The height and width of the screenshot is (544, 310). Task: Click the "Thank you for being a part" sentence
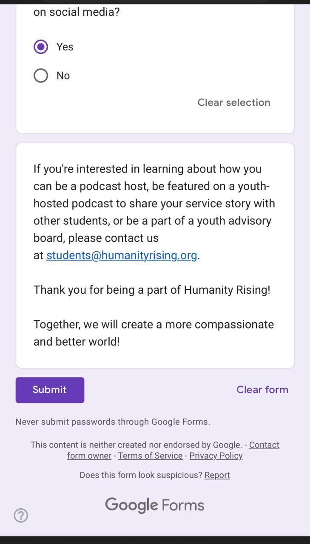(x=152, y=290)
